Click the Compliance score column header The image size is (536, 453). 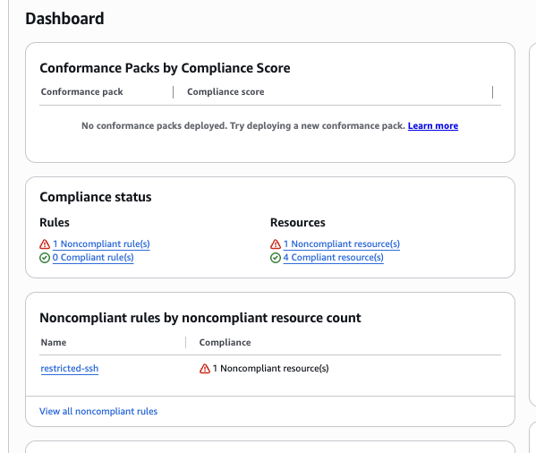click(x=225, y=91)
